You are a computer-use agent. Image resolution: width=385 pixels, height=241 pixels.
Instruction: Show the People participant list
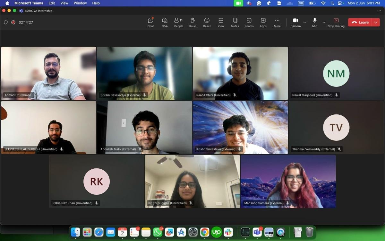click(178, 22)
